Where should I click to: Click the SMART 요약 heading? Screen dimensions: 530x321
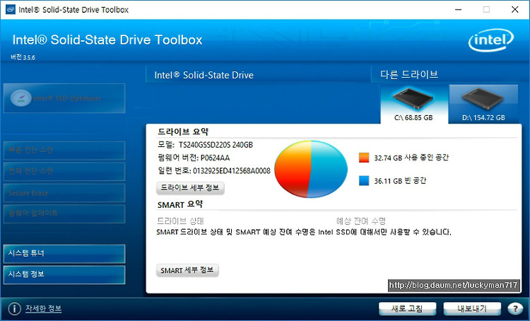(180, 204)
